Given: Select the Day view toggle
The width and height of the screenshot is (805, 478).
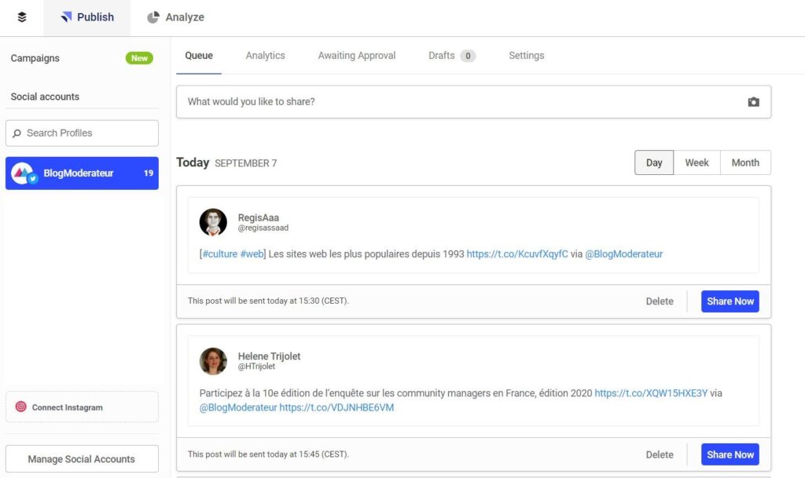Looking at the screenshot, I should [654, 162].
